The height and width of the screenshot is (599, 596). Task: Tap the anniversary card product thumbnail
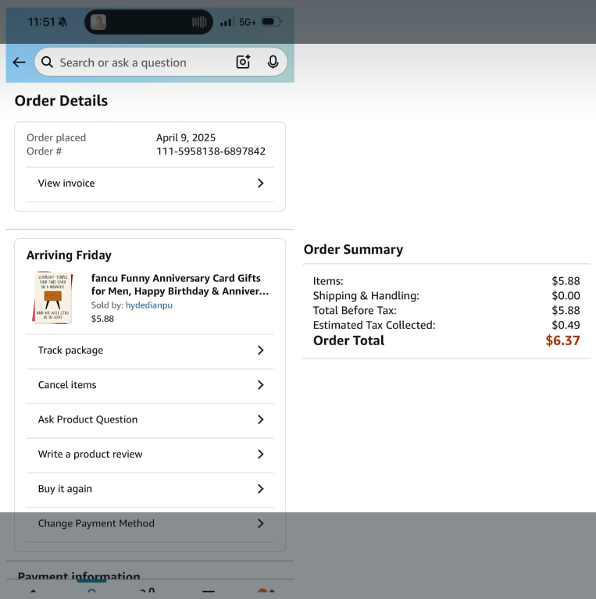click(52, 298)
